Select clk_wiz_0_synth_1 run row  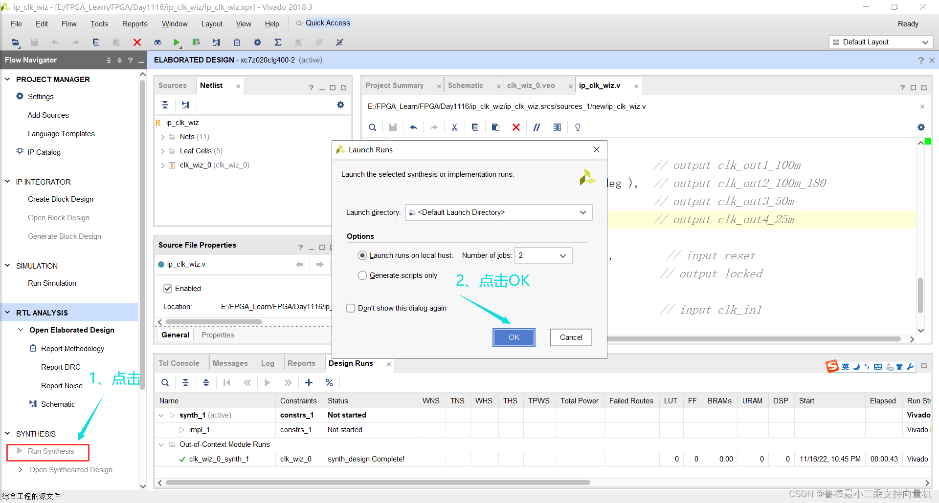[543, 459]
